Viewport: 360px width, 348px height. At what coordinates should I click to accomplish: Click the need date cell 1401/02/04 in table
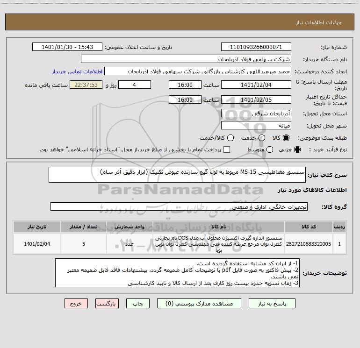click(37, 244)
